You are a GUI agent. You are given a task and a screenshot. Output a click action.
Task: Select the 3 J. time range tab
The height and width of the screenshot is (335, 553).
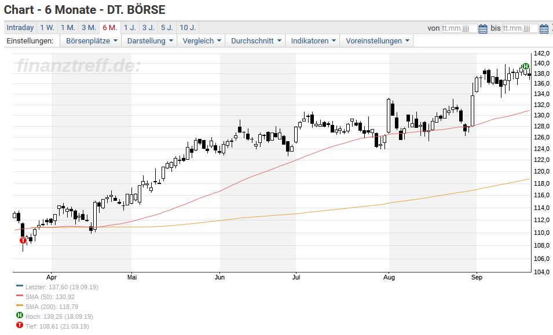(x=148, y=27)
